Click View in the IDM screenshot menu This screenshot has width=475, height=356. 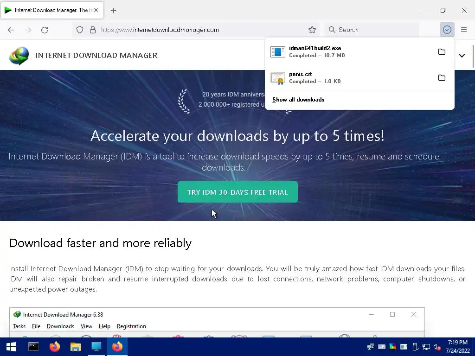[86, 326]
